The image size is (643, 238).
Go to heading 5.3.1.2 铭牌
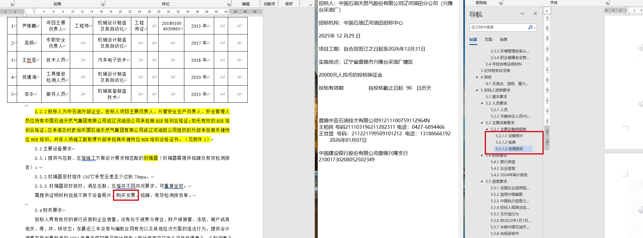click(506, 142)
